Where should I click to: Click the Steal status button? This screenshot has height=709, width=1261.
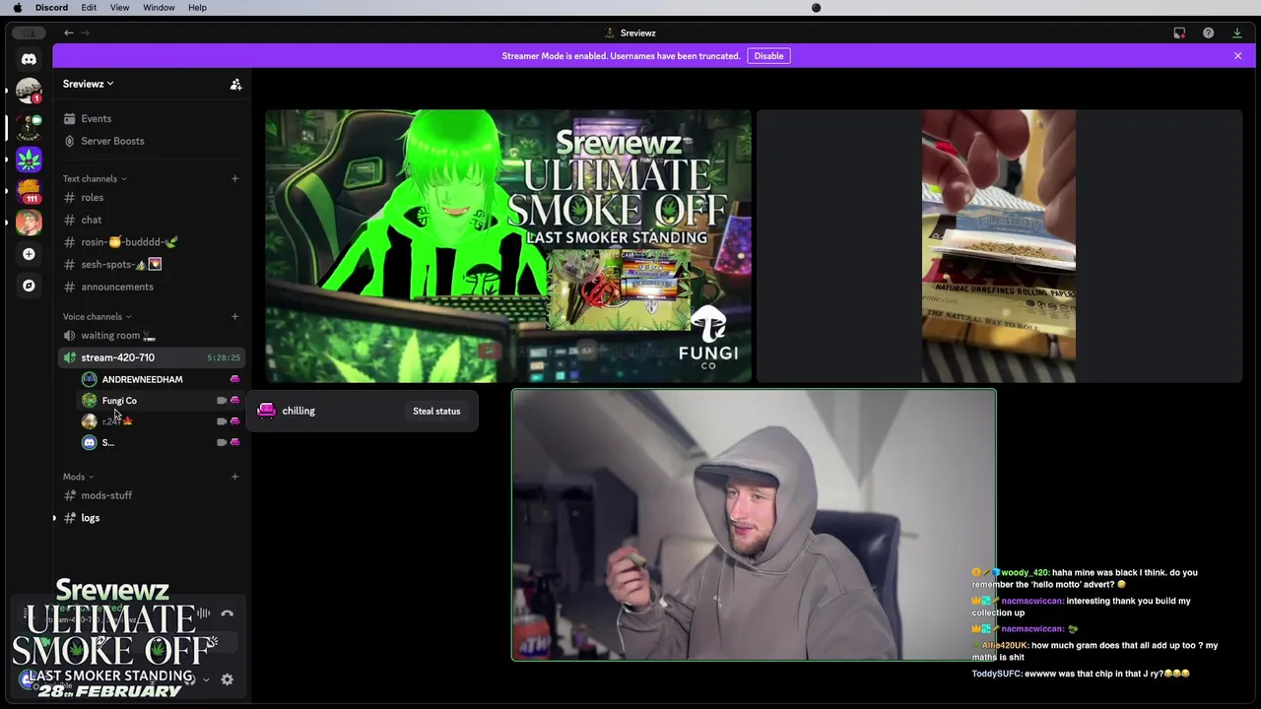(x=436, y=412)
